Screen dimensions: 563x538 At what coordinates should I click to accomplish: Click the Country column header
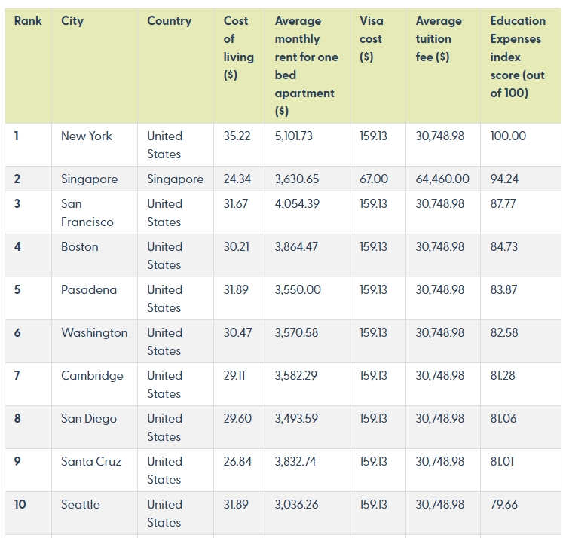[x=169, y=21]
